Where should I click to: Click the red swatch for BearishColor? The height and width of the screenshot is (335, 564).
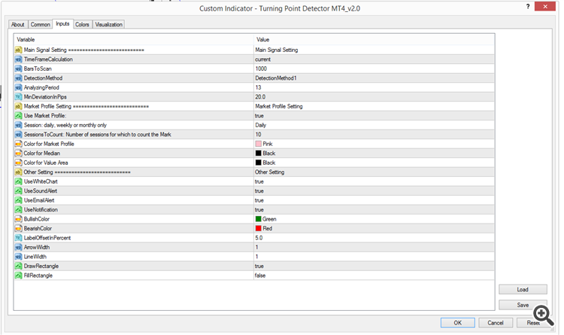(x=258, y=228)
